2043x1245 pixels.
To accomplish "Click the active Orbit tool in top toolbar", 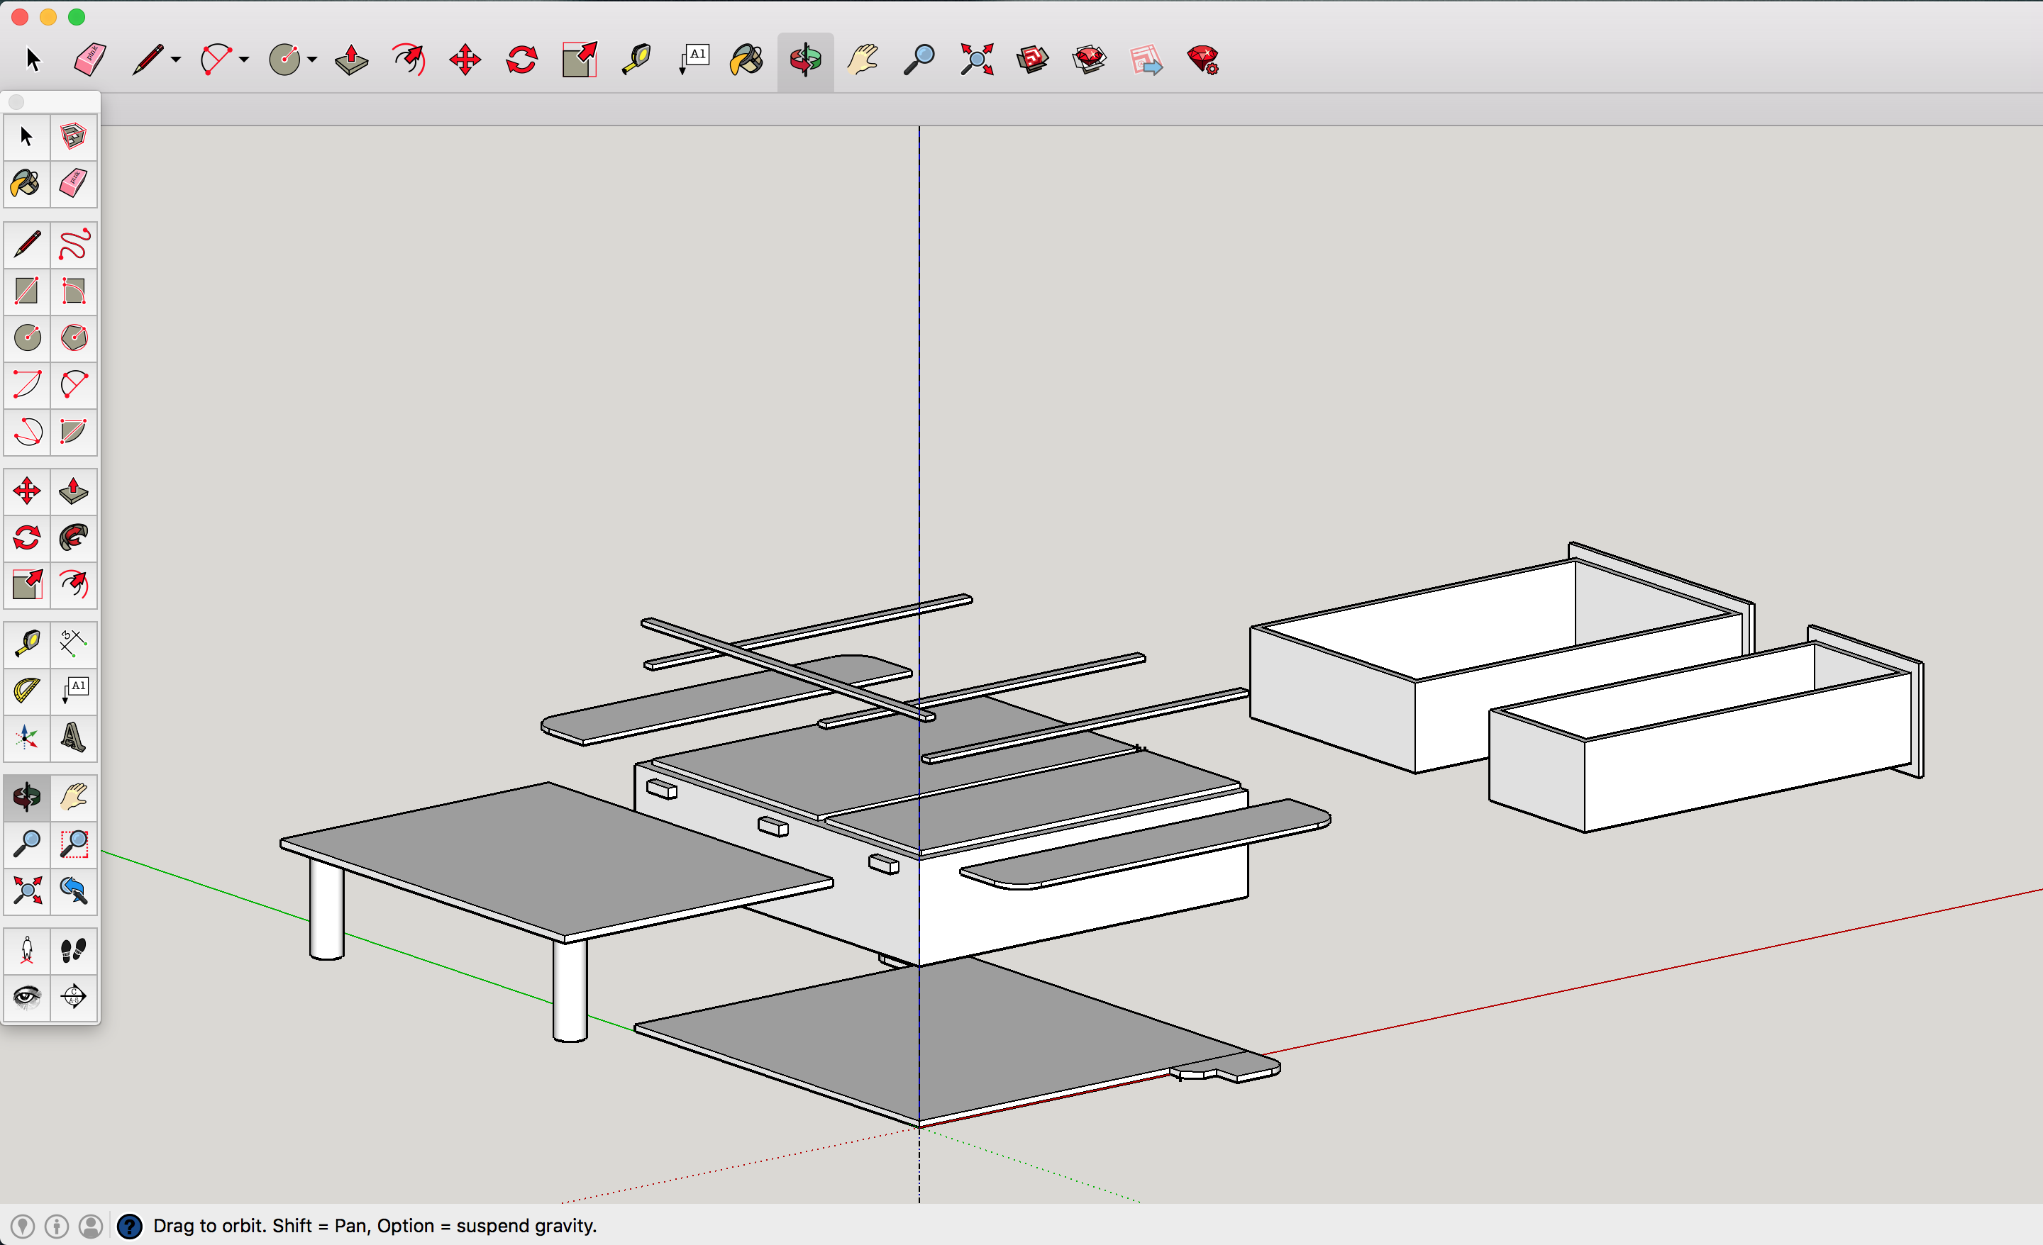I will [x=805, y=60].
